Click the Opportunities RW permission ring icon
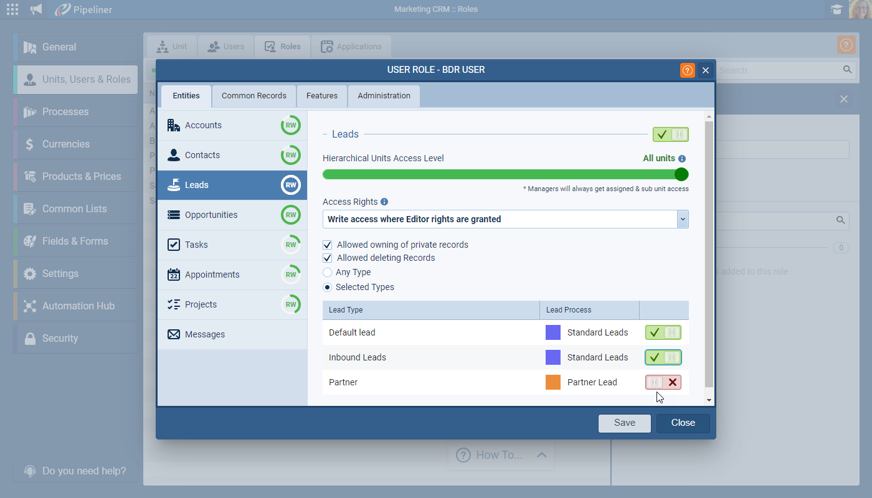The image size is (872, 498). 290,215
